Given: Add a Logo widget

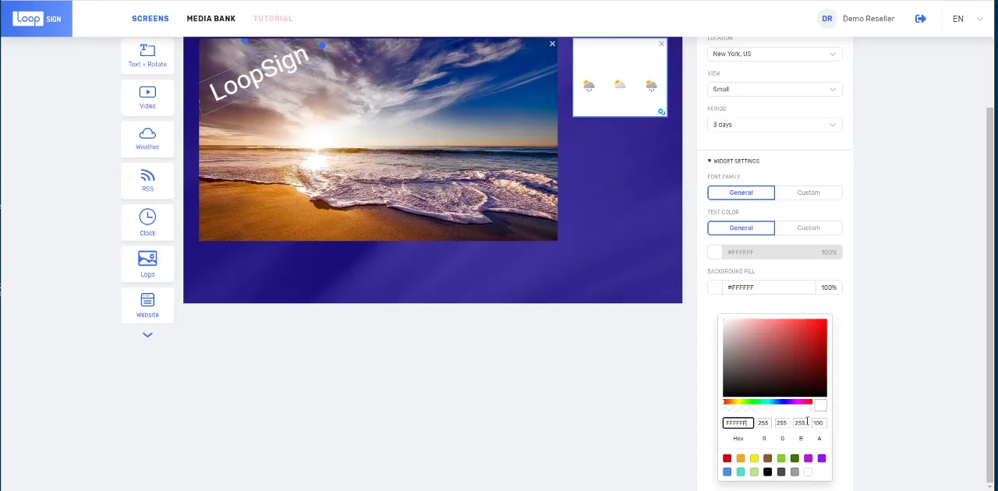Looking at the screenshot, I should [147, 263].
